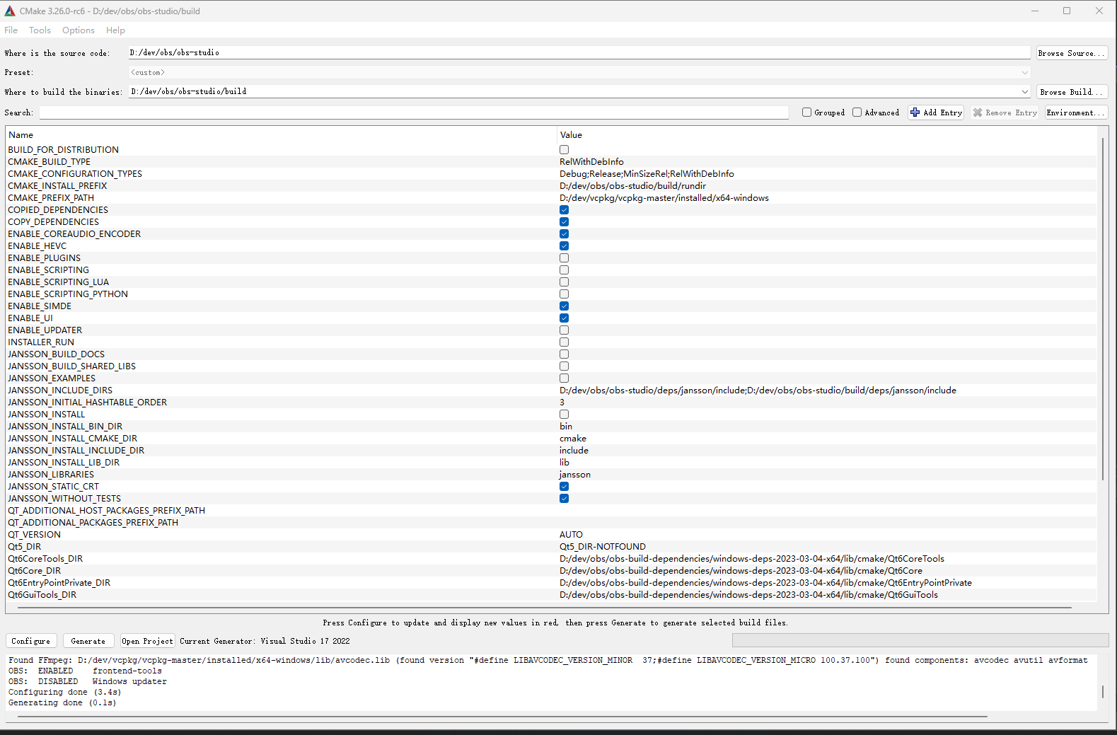Disable ENABLE_SIMDE checkbox
The height and width of the screenshot is (735, 1117).
point(564,306)
